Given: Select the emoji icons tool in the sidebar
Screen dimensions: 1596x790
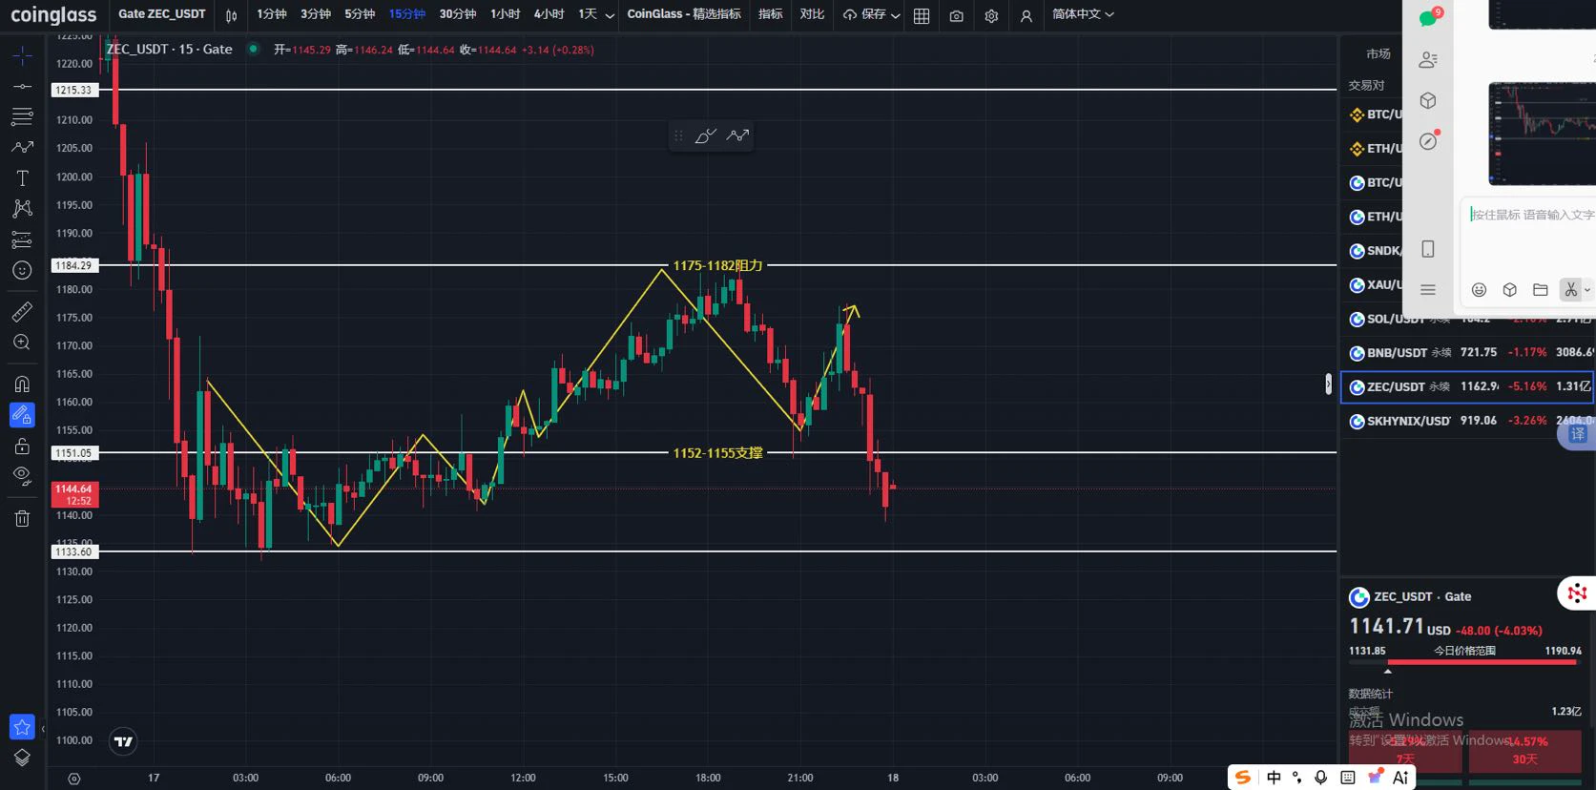Looking at the screenshot, I should point(22,270).
